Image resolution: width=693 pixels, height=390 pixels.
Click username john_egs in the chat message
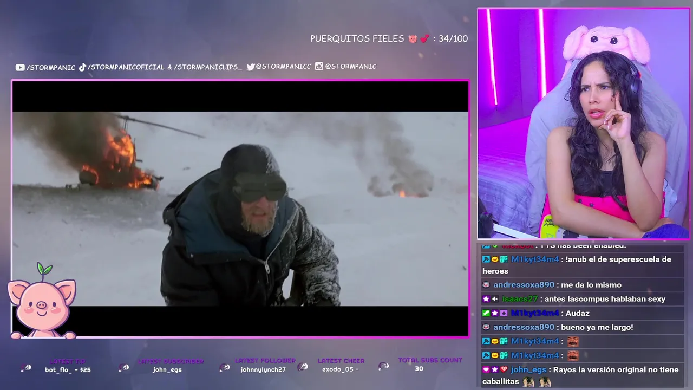pyautogui.click(x=528, y=369)
